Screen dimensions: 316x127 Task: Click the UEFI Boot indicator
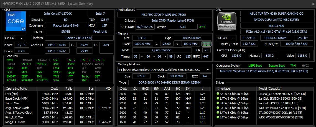tap(255, 66)
